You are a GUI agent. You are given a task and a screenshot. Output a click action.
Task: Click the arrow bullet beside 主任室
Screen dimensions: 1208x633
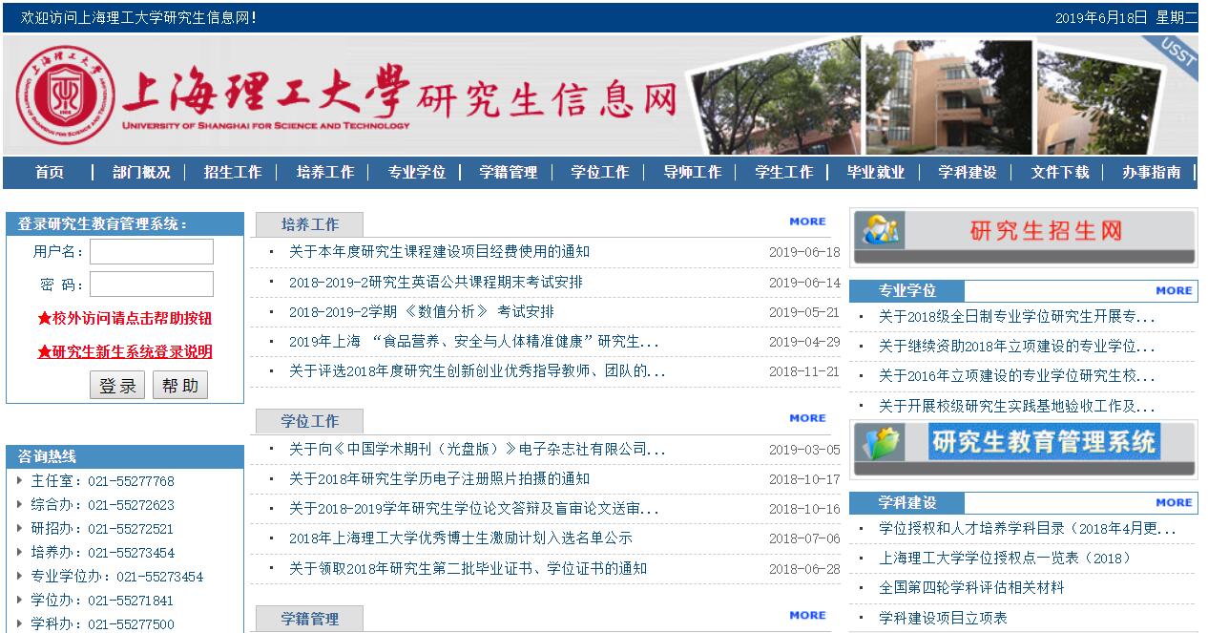tap(19, 480)
